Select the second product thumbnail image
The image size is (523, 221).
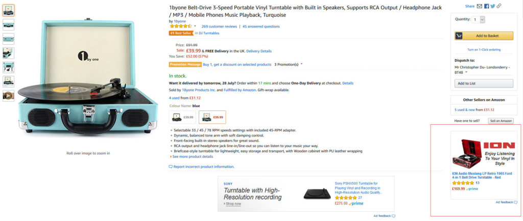pos(9,24)
